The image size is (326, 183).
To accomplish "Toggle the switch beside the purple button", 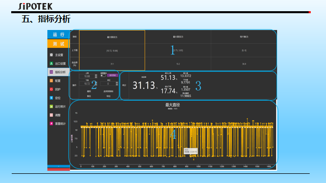I will pyautogui.click(x=103, y=76).
